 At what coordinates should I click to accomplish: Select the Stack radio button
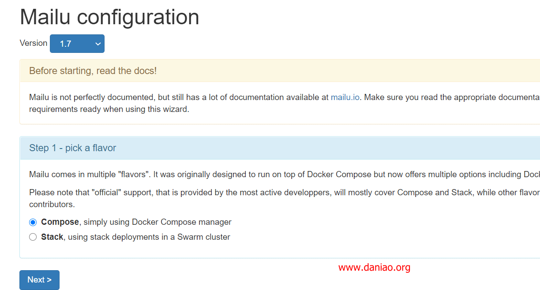tap(33, 237)
